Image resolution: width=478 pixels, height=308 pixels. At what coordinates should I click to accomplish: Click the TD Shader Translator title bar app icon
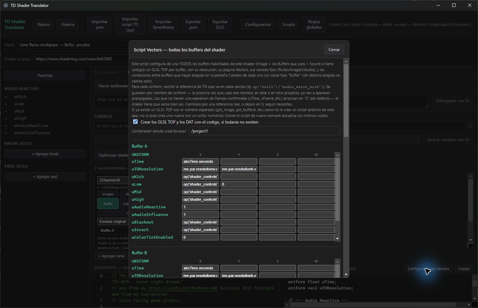(x=6, y=5)
